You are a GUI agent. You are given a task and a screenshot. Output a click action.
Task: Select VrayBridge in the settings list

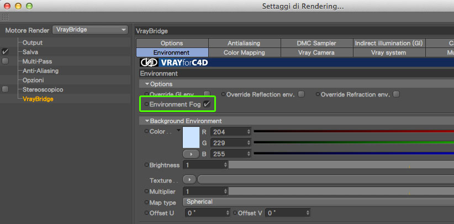tap(38, 99)
